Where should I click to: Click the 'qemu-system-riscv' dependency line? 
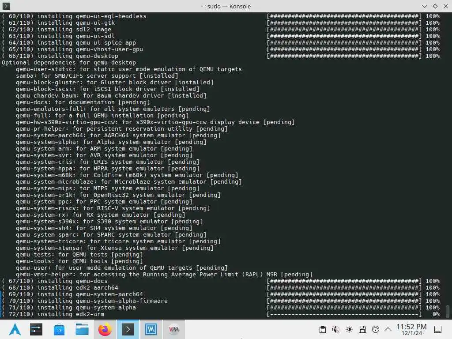click(x=113, y=208)
